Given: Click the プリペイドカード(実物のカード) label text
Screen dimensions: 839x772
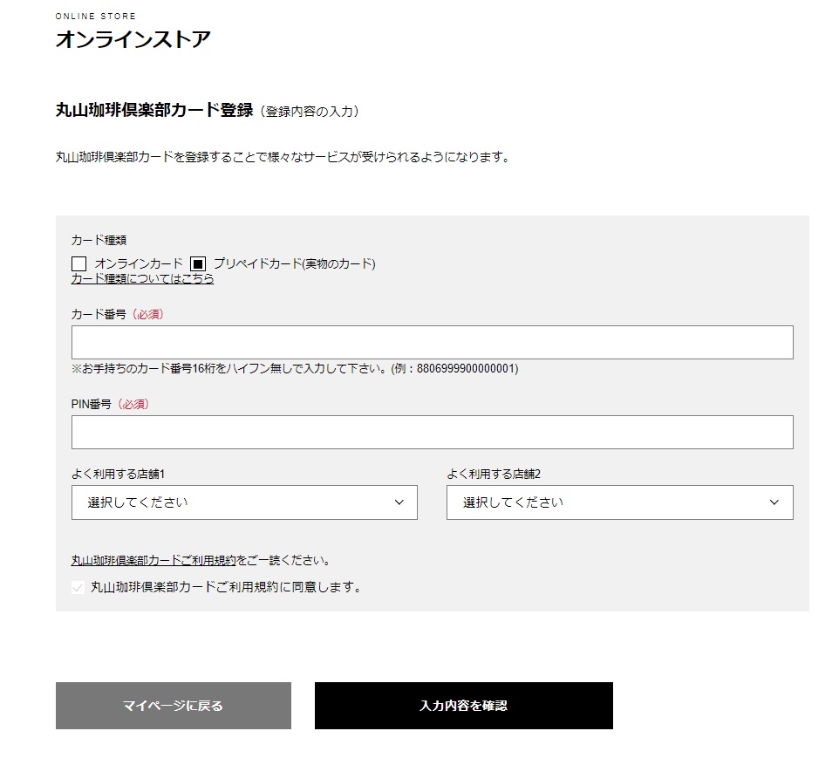Looking at the screenshot, I should [294, 263].
